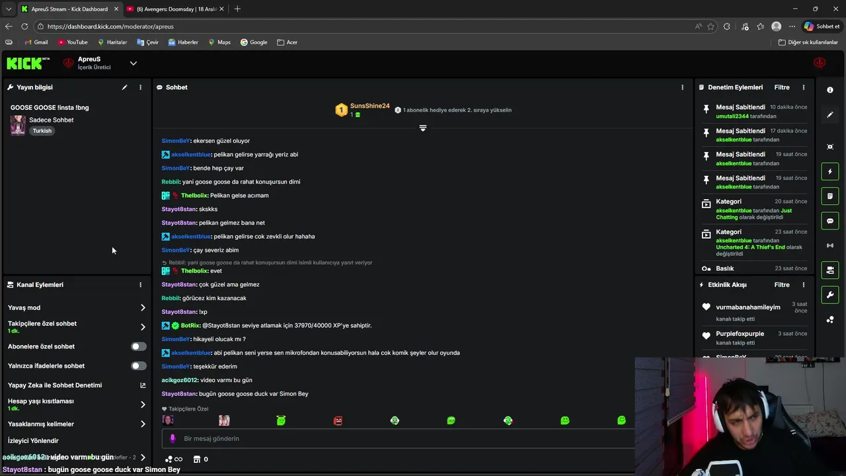Click the pencil edit icon in right sidebar
The width and height of the screenshot is (846, 476).
(830, 114)
